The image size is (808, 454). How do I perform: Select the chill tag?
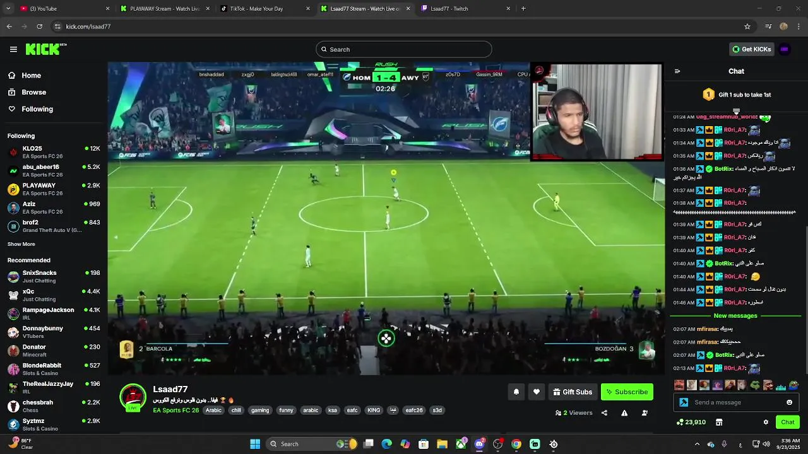point(236,410)
